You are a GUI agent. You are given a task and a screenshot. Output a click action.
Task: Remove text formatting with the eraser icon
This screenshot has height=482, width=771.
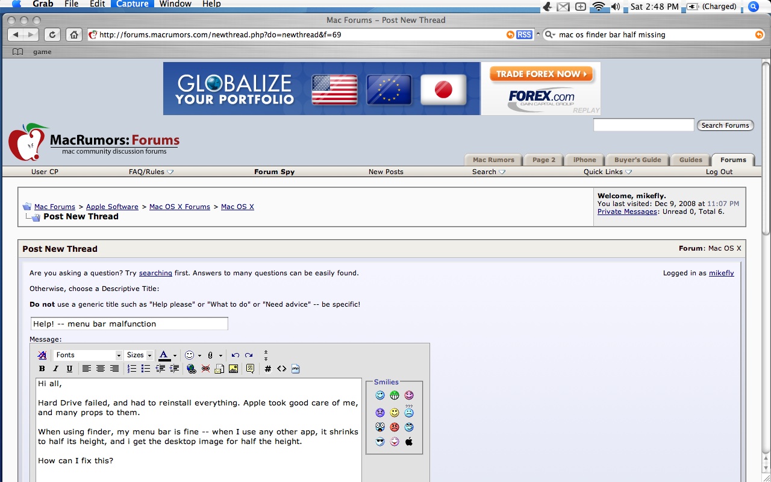tap(42, 355)
